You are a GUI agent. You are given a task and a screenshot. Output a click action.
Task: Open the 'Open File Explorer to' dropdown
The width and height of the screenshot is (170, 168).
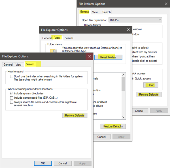[135, 20]
